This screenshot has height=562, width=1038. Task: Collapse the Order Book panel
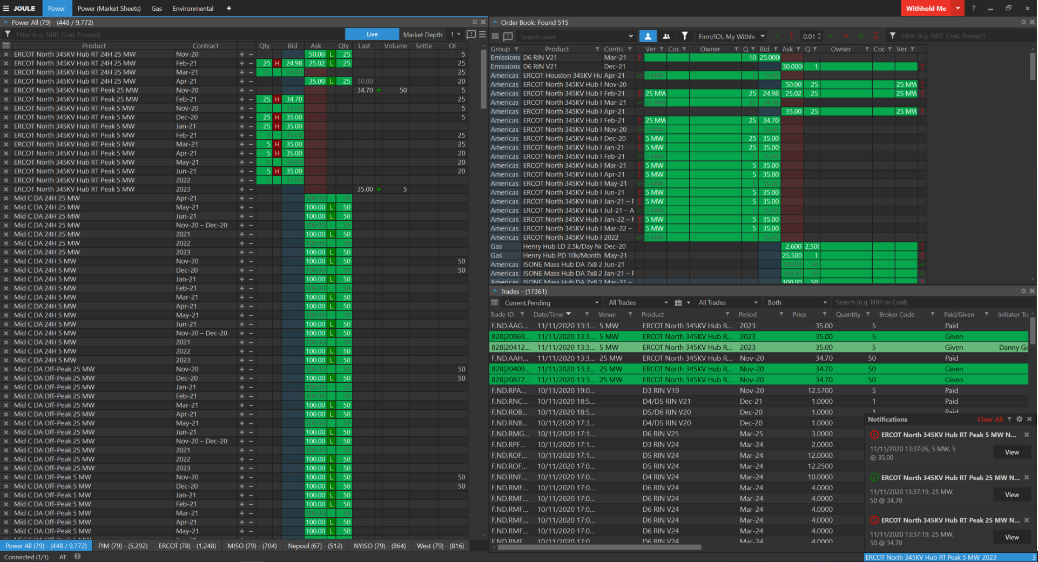495,22
